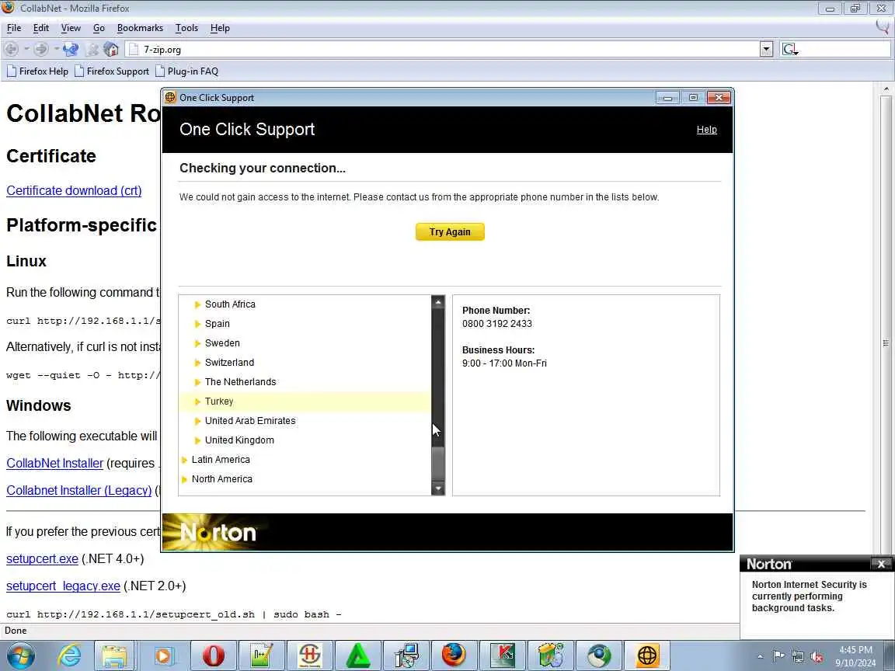The height and width of the screenshot is (671, 895).
Task: Switch to Mozilla Firefox on the taskbar
Action: click(x=454, y=655)
